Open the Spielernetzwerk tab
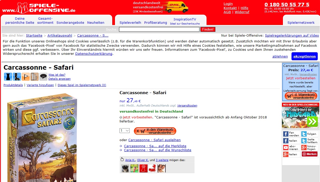This screenshot has width=320, height=182. 301,22
